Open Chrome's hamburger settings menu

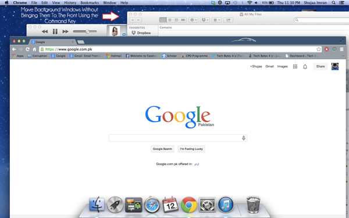pyautogui.click(x=341, y=49)
